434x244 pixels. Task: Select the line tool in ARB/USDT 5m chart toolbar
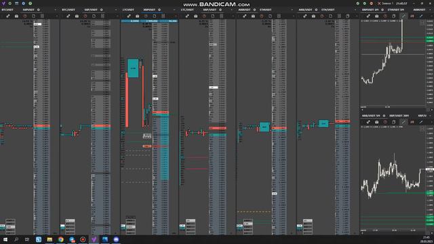point(403,122)
